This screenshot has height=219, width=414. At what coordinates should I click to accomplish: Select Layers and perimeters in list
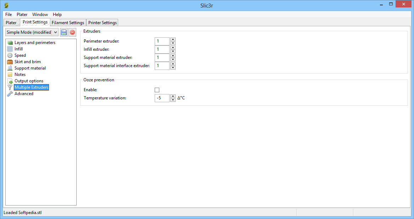[35, 43]
